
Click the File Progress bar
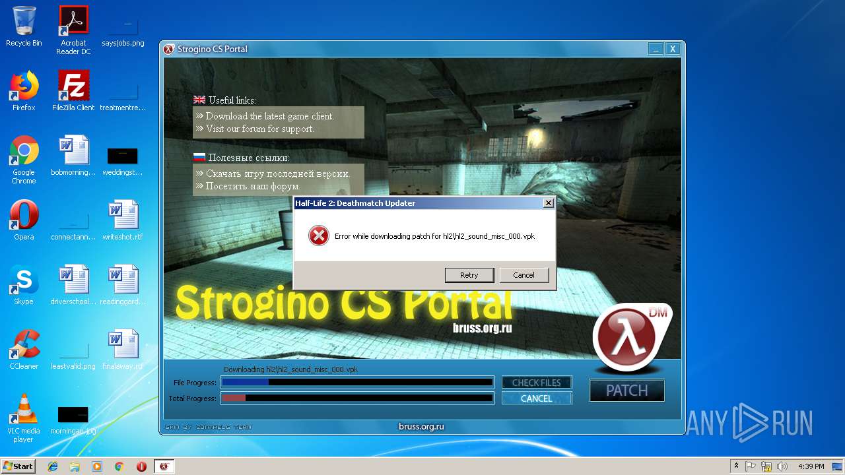coord(357,383)
